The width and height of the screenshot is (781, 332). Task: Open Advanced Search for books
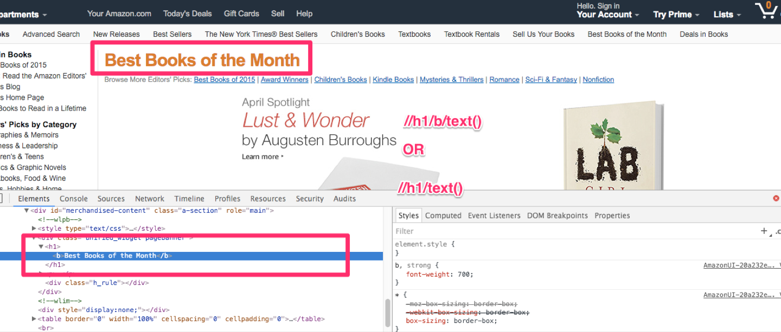(51, 34)
